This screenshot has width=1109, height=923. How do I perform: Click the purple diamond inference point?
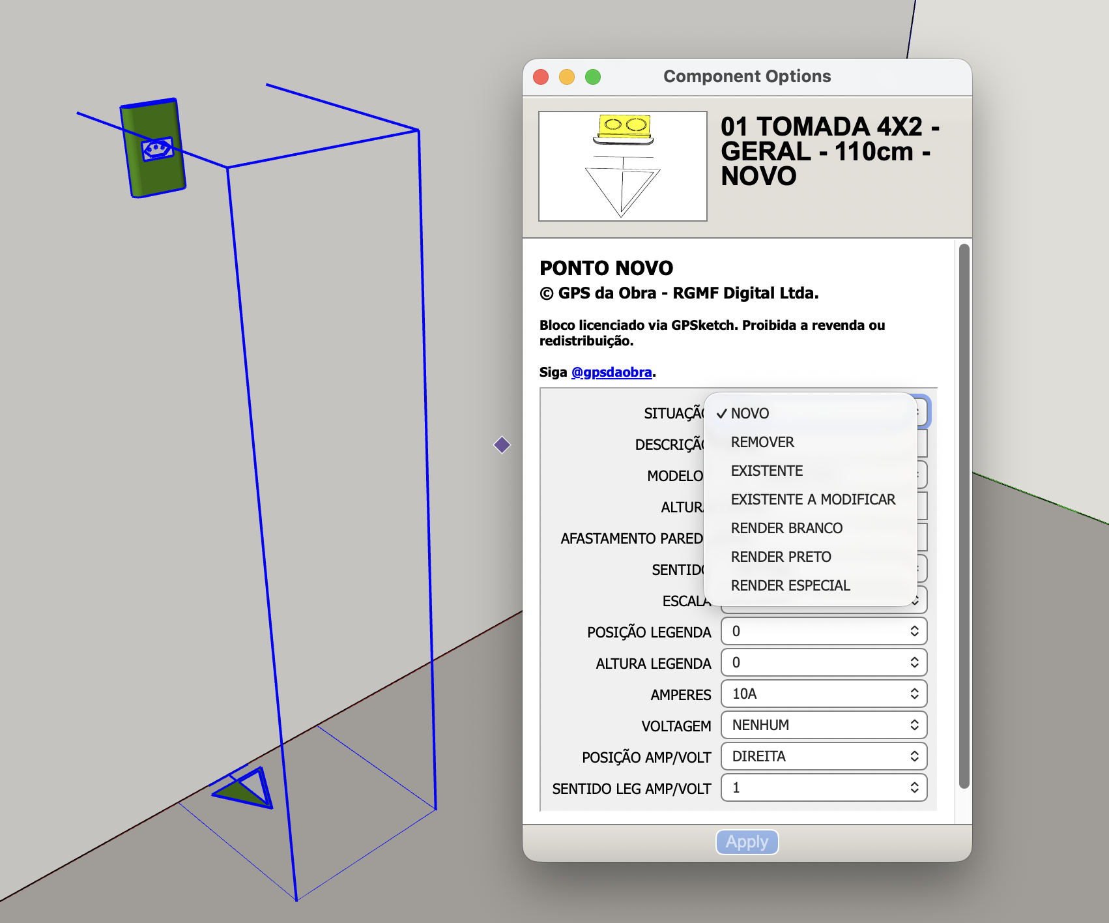tap(502, 445)
